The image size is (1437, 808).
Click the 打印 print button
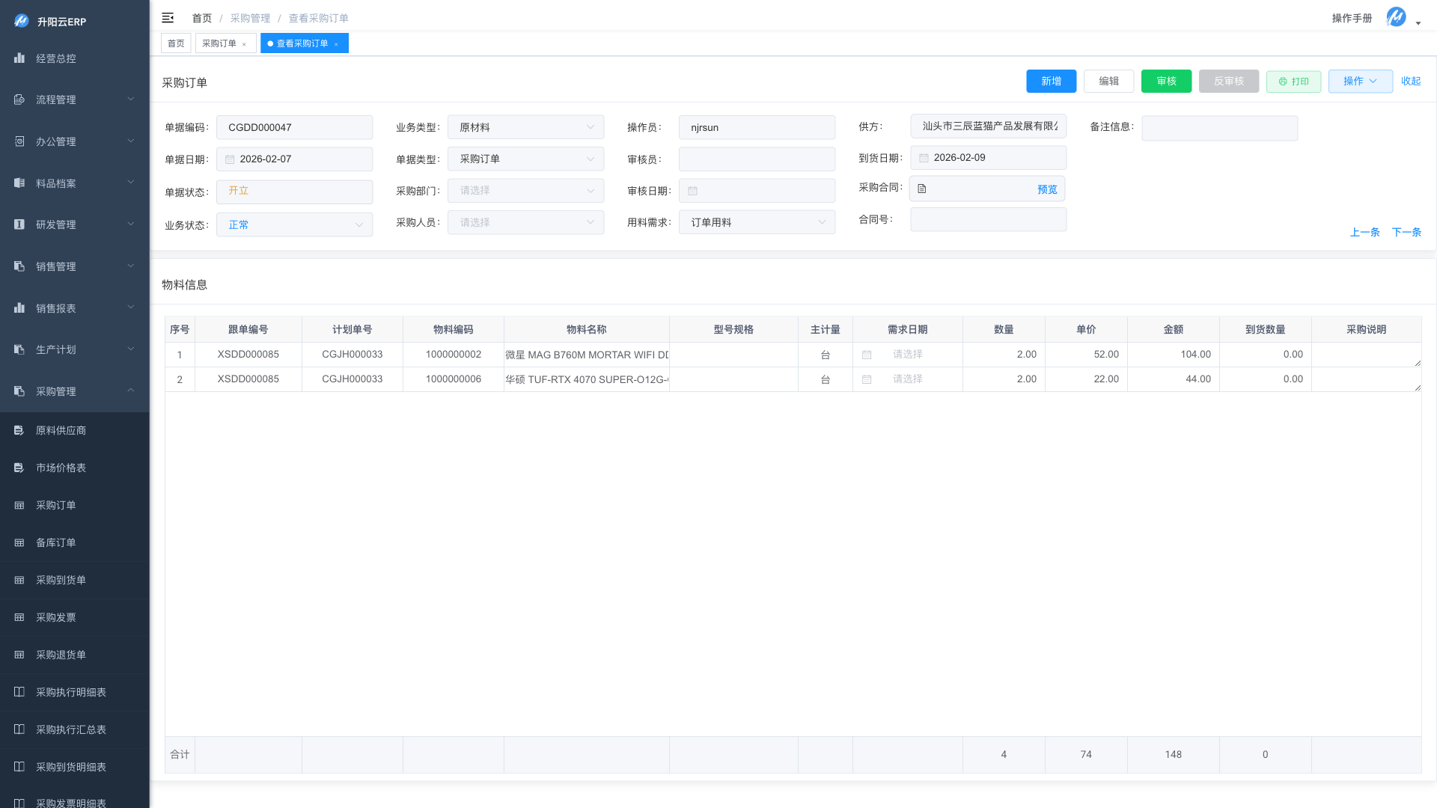[1293, 82]
